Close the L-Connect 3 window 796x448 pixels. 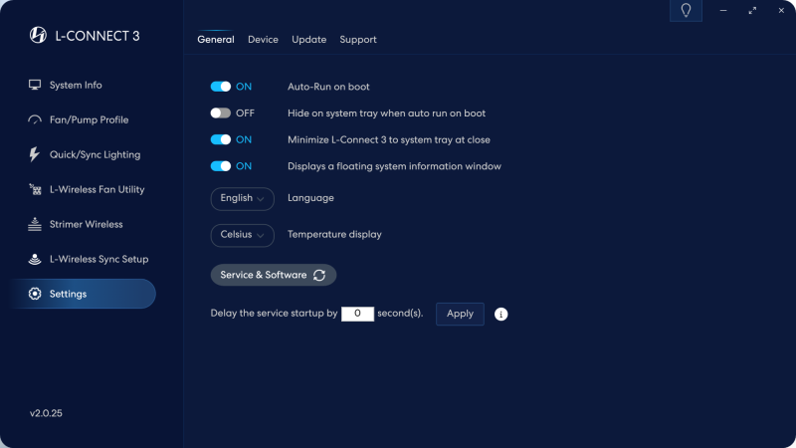click(781, 10)
